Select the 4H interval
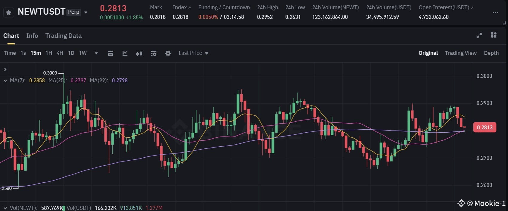 tap(60, 53)
